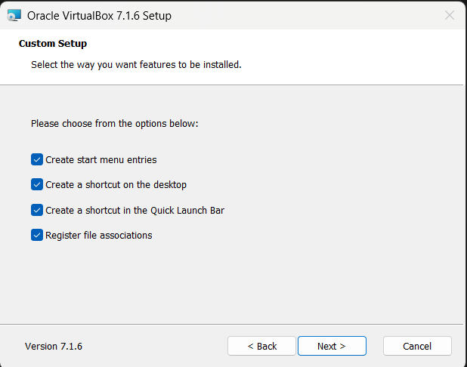Disable the Quick Launch Bar shortcut checkbox
The height and width of the screenshot is (367, 467).
(x=37, y=210)
